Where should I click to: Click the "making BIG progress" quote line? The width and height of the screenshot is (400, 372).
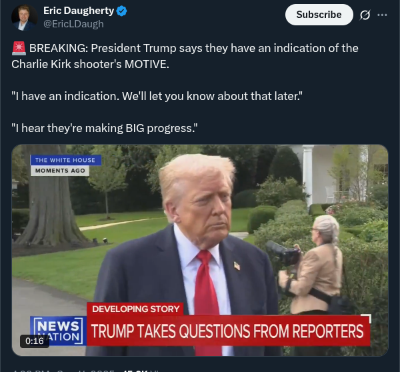pos(105,128)
